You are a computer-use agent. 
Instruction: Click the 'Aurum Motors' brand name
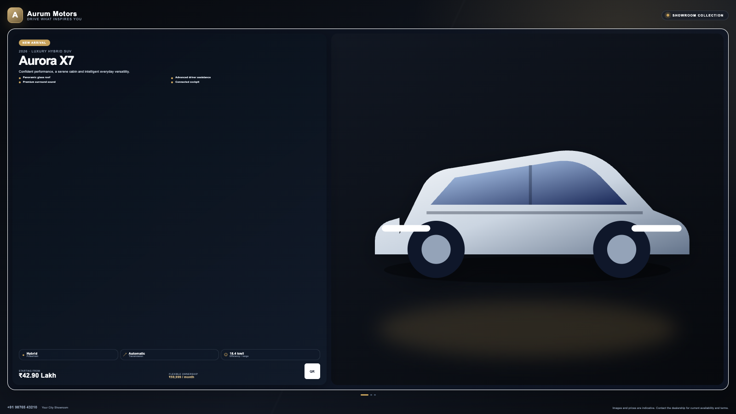[52, 14]
